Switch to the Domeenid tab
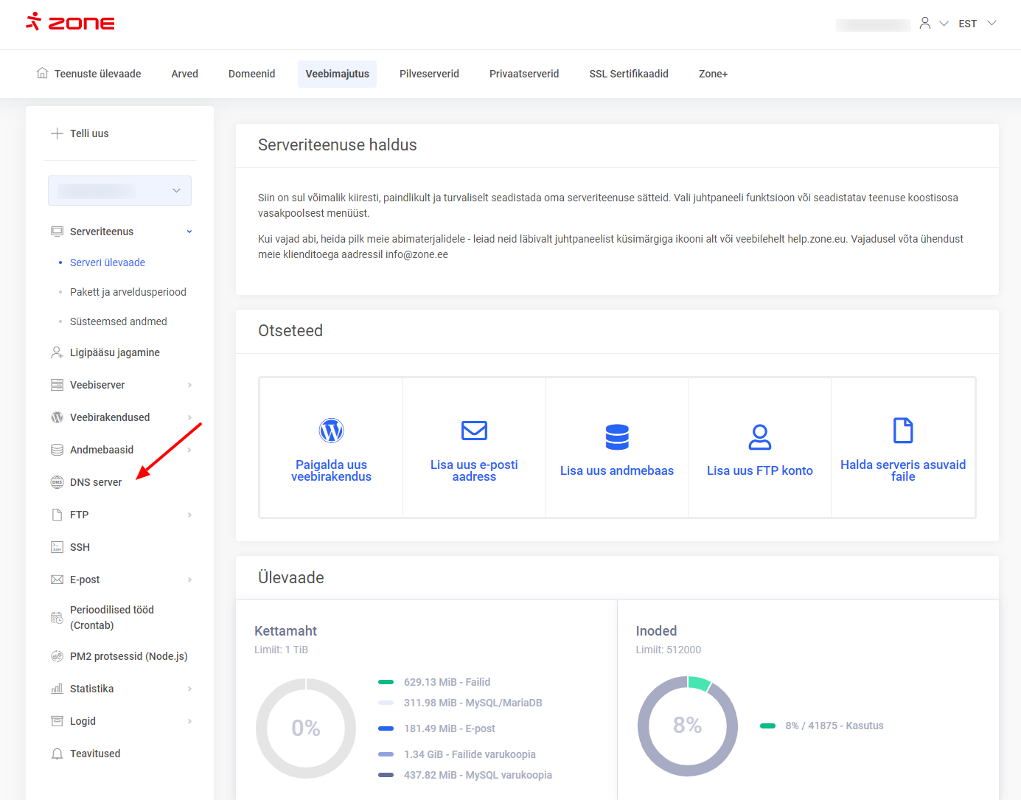This screenshot has height=800, width=1021. [251, 74]
